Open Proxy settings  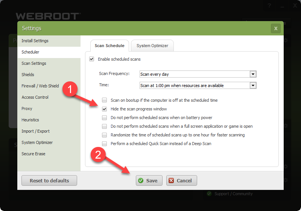(49, 109)
